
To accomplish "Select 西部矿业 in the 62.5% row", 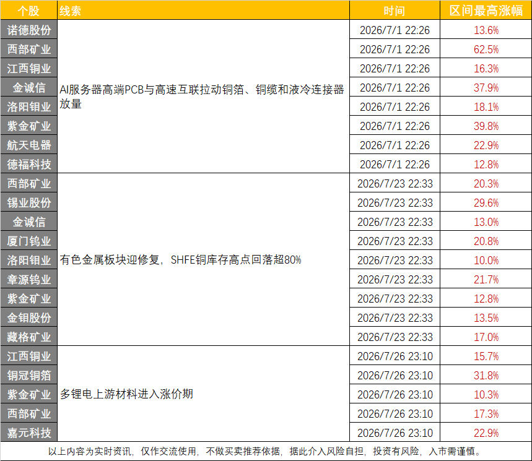I will coord(29,49).
